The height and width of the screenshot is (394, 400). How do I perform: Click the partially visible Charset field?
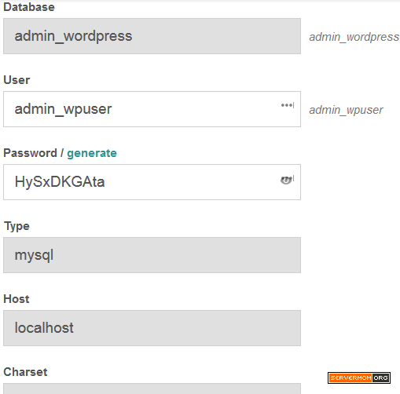pos(152,389)
